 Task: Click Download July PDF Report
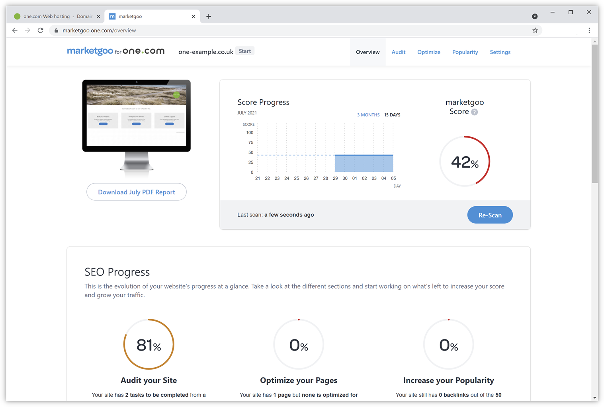click(136, 192)
